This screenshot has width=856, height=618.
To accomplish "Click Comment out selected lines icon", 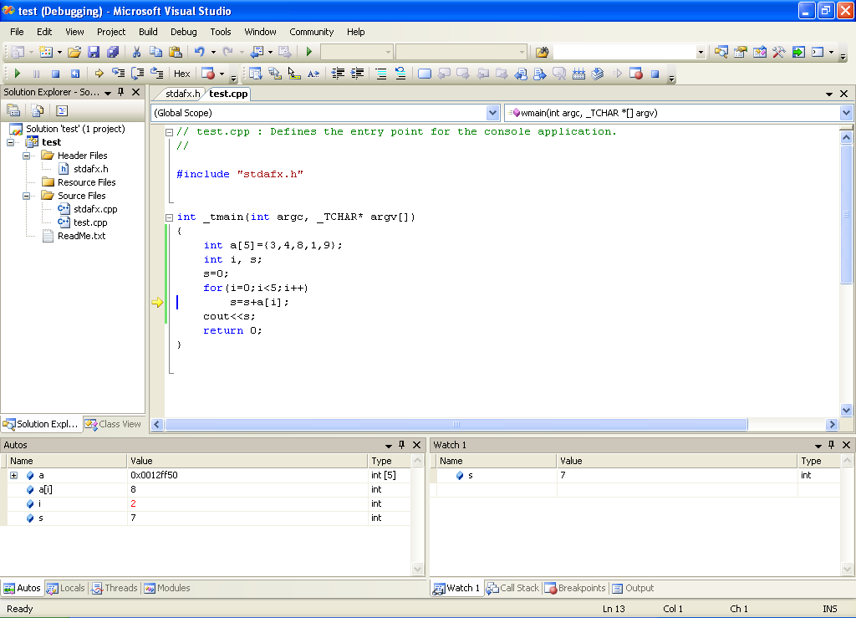I will pyautogui.click(x=381, y=74).
